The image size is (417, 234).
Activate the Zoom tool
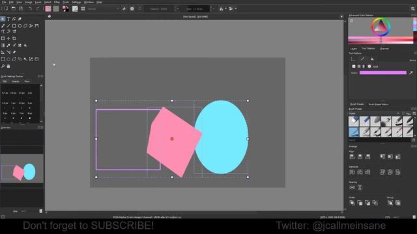point(3,66)
